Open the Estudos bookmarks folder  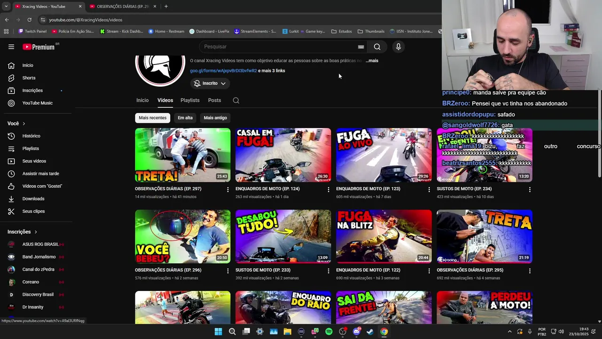pos(341,32)
